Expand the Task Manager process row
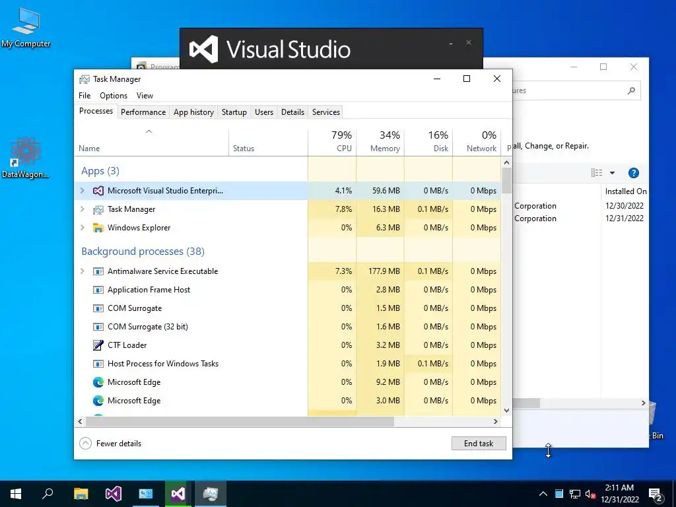The height and width of the screenshot is (507, 676). click(83, 209)
